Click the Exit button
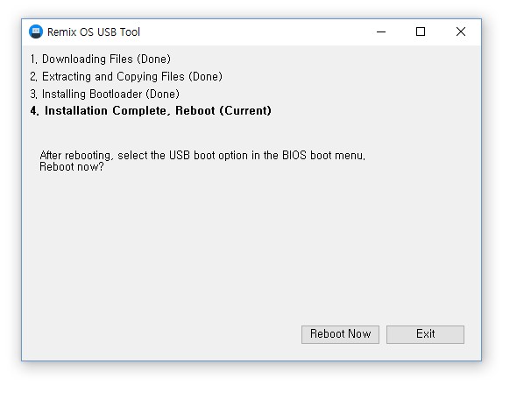The image size is (531, 399). click(425, 334)
